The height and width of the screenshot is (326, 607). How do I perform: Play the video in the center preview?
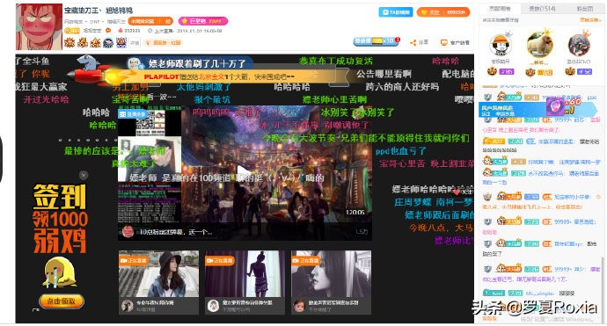pos(244,172)
